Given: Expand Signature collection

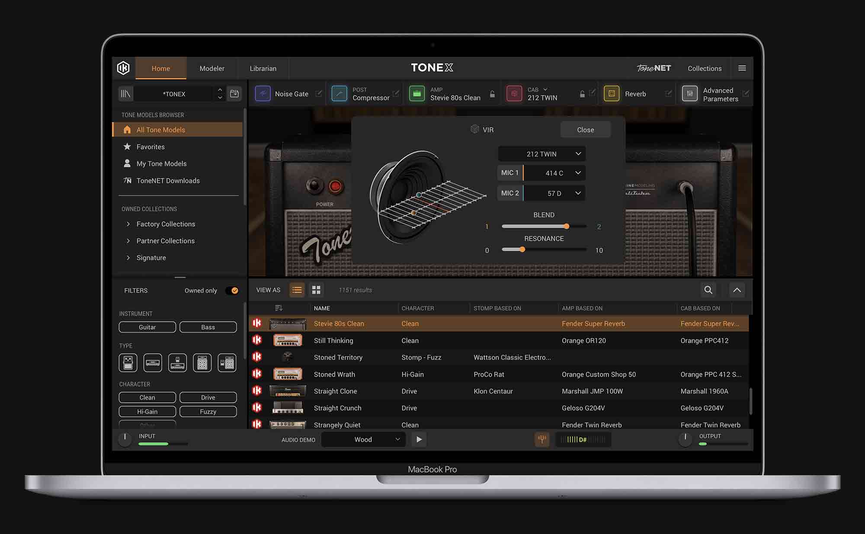Looking at the screenshot, I should click(x=128, y=258).
